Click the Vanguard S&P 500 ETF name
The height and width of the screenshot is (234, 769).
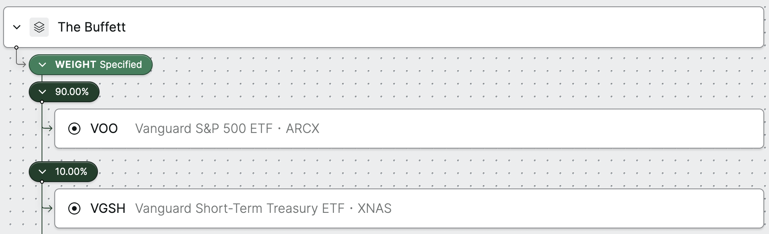(204, 129)
